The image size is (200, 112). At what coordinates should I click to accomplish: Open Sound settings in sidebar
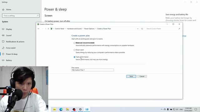tap(9, 35)
